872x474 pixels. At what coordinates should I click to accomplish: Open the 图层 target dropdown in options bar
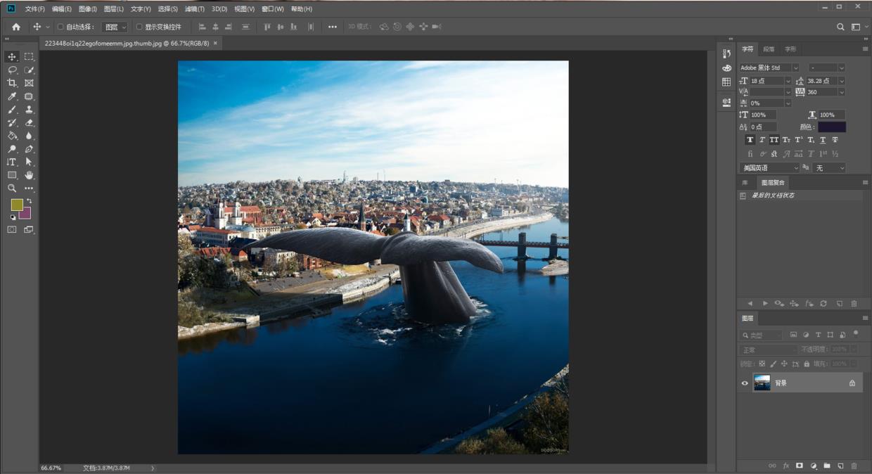(x=115, y=27)
